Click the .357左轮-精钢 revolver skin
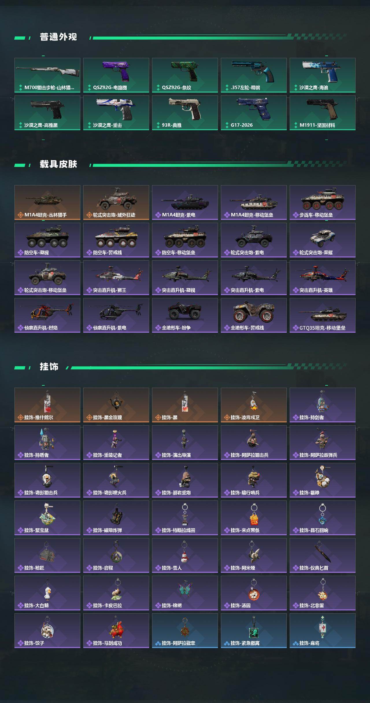The image size is (370, 703). tap(254, 75)
